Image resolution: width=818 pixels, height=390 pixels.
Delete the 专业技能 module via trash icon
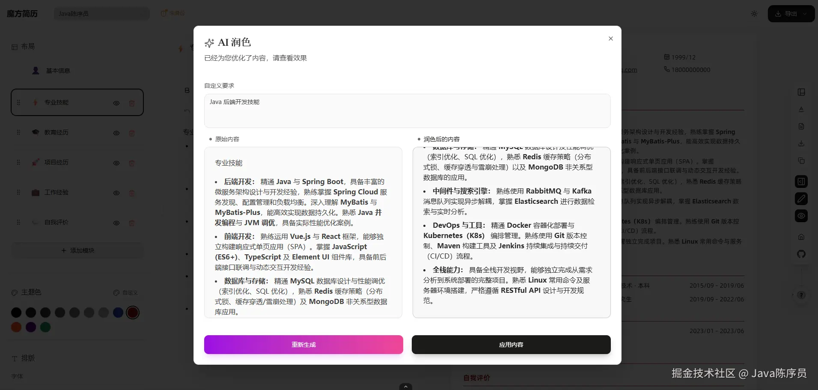click(x=132, y=103)
